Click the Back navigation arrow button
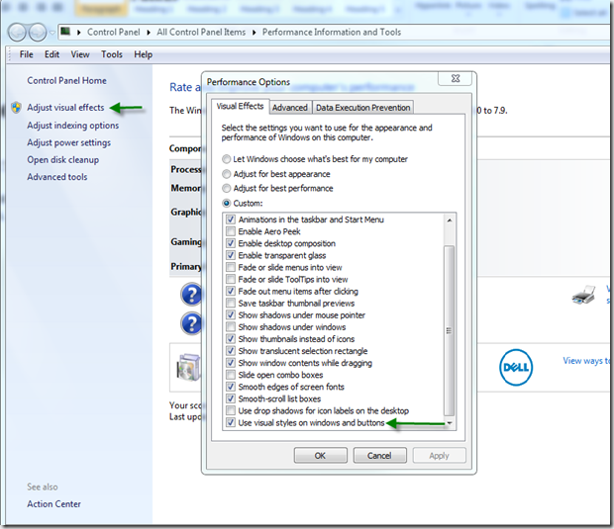614x529 pixels. point(17,32)
